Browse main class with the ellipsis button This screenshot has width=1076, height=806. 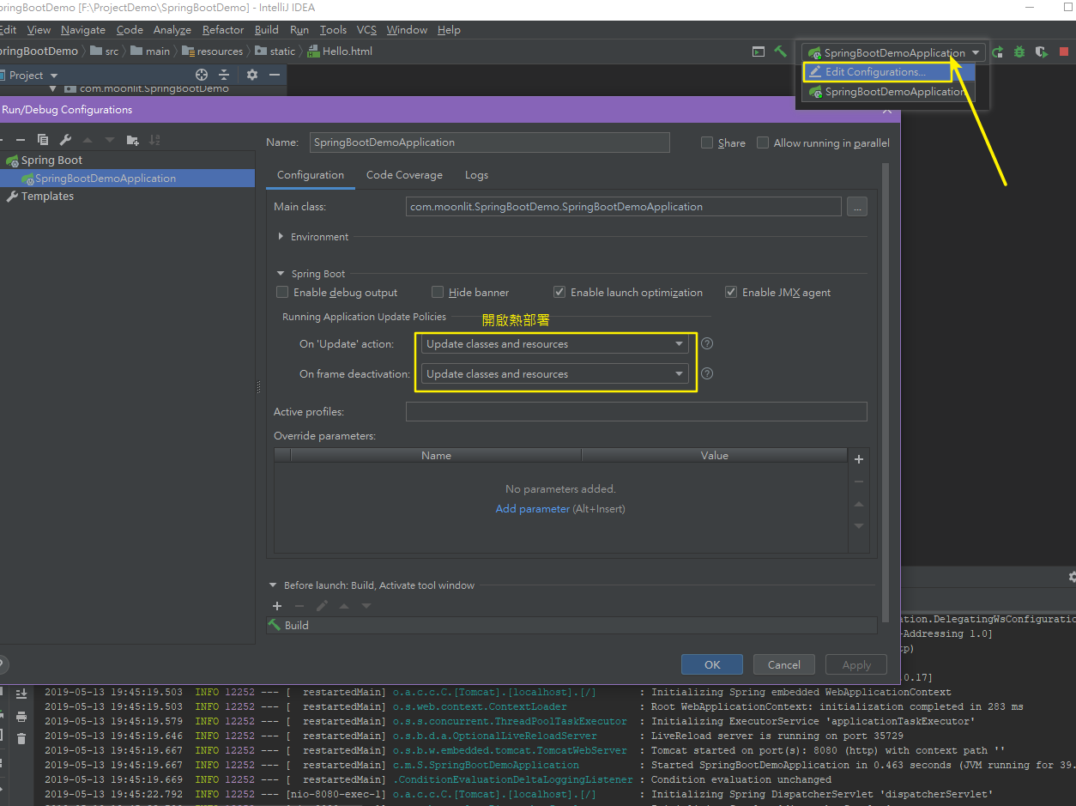(857, 207)
